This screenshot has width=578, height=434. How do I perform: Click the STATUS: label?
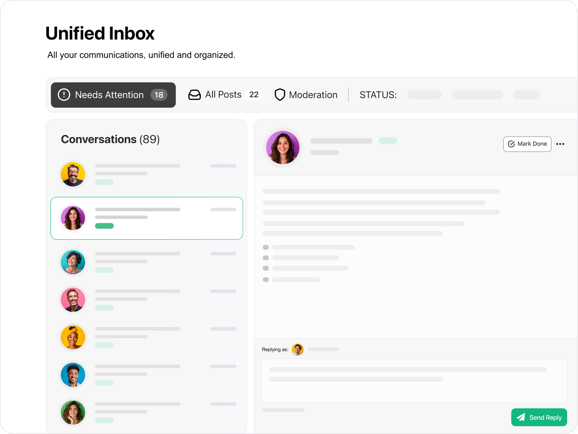pyautogui.click(x=378, y=95)
